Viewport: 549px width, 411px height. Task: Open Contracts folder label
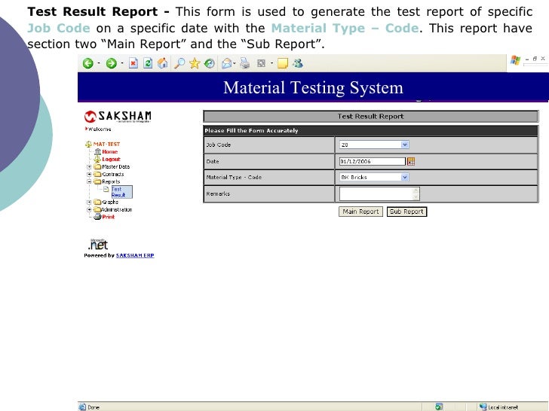click(113, 174)
